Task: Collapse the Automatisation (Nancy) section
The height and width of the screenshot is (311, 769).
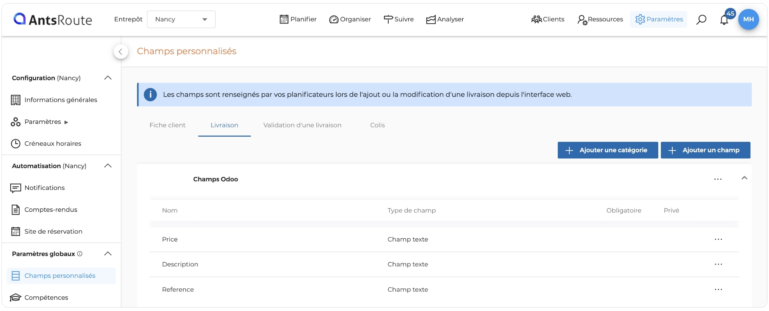Action: coord(108,166)
